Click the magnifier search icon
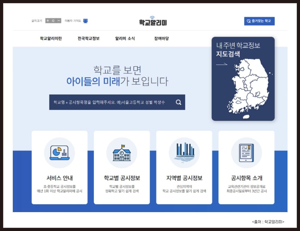Screen dimensions: 300x231 click(179, 102)
